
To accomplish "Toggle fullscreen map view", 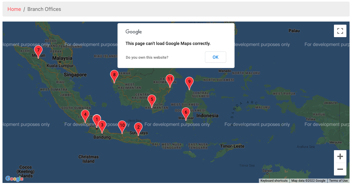I will 340,31.
